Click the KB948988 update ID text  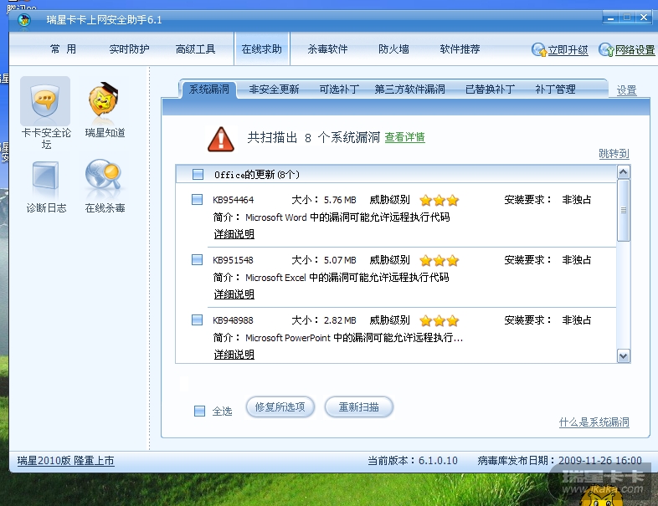click(233, 320)
